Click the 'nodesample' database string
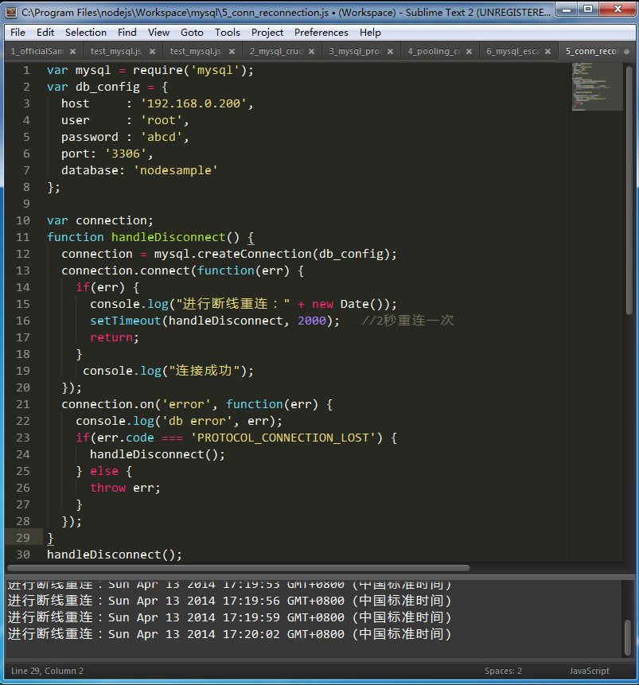Viewport: 639px width, 685px height. point(176,170)
